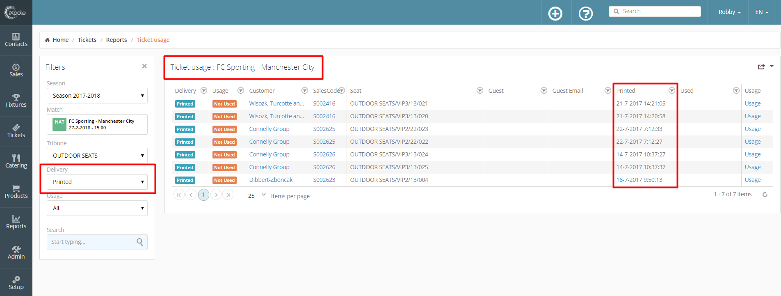Filter the Usage column
781x296 pixels.
pos(241,90)
